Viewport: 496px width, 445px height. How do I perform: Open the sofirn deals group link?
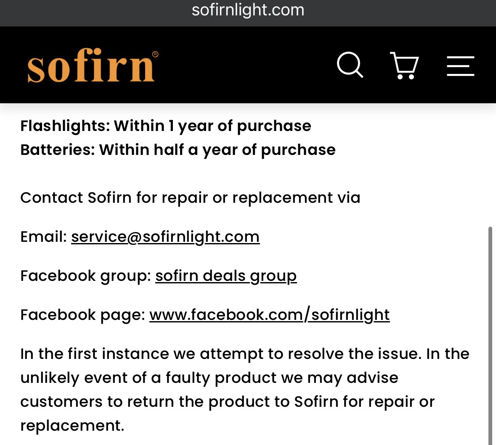point(226,276)
